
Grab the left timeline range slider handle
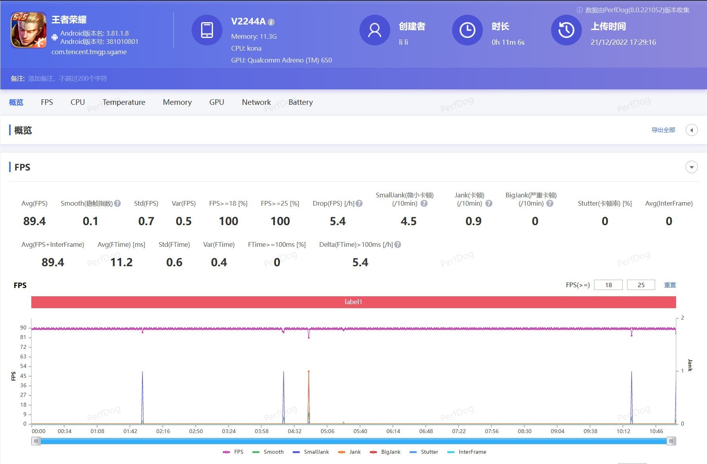point(36,441)
